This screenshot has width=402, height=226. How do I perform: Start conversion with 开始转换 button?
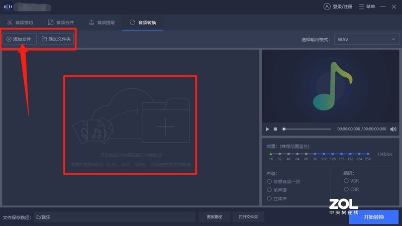(x=373, y=217)
